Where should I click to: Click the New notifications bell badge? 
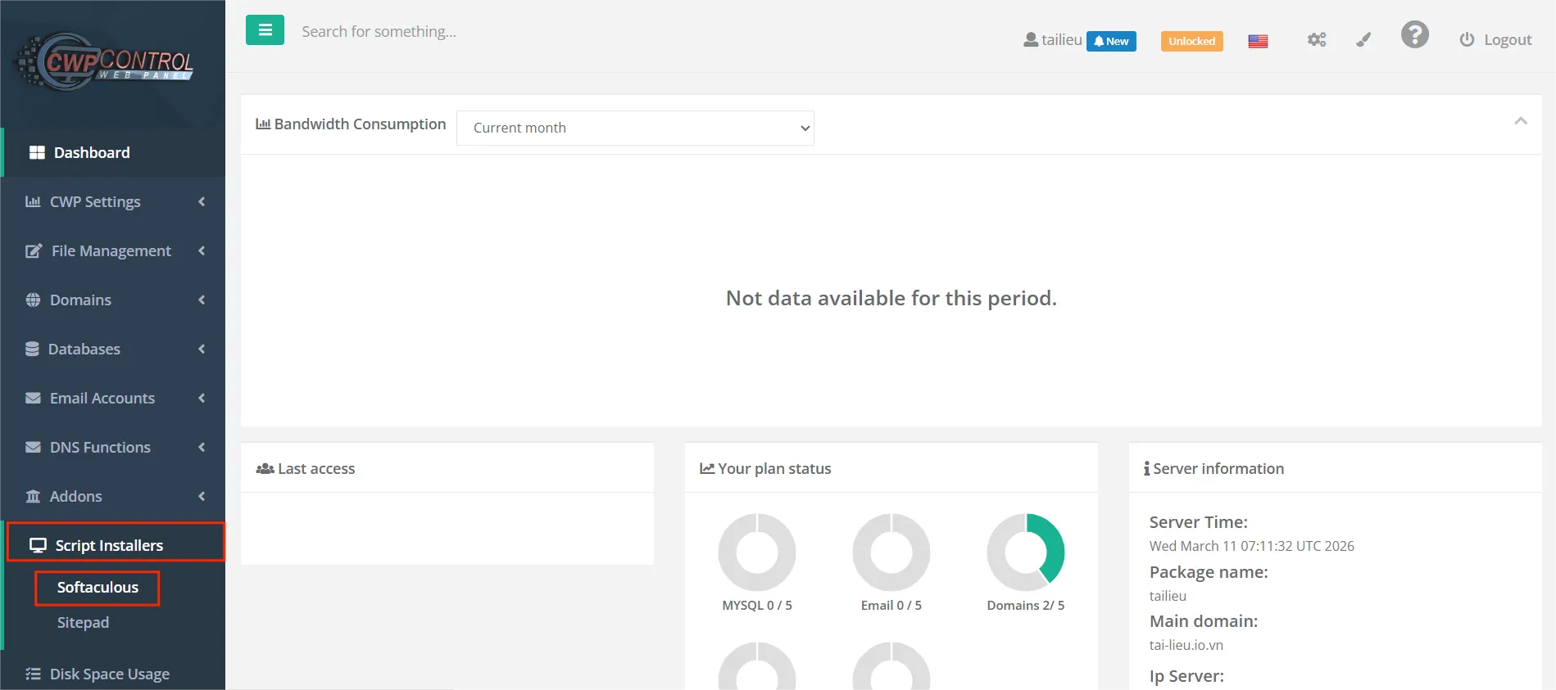(x=1111, y=41)
